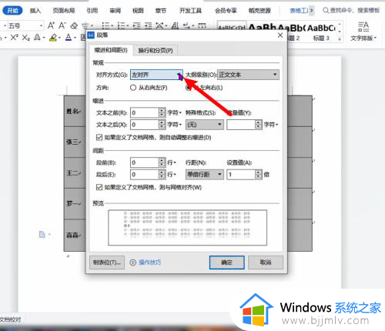Open the 视图 ribbon tab
This screenshot has height=331, width=385.
click(138, 11)
